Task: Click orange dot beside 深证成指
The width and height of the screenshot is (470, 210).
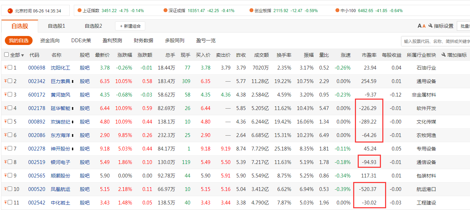Action: click(x=165, y=10)
